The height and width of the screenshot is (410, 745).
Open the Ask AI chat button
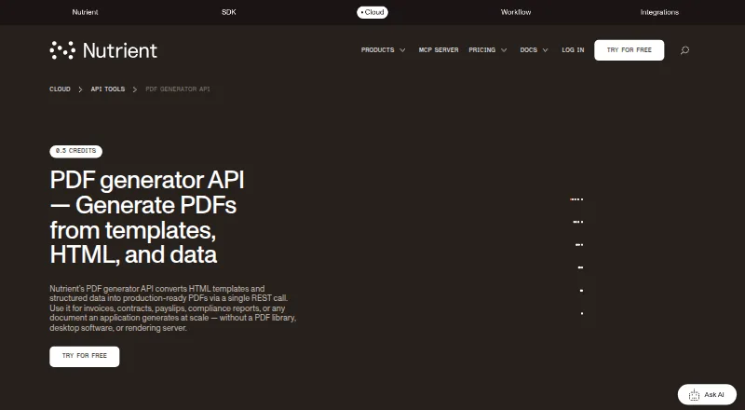coord(707,395)
